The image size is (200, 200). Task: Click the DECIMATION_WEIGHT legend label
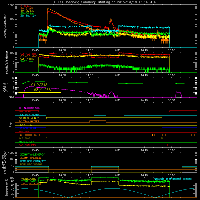click(x=32, y=158)
